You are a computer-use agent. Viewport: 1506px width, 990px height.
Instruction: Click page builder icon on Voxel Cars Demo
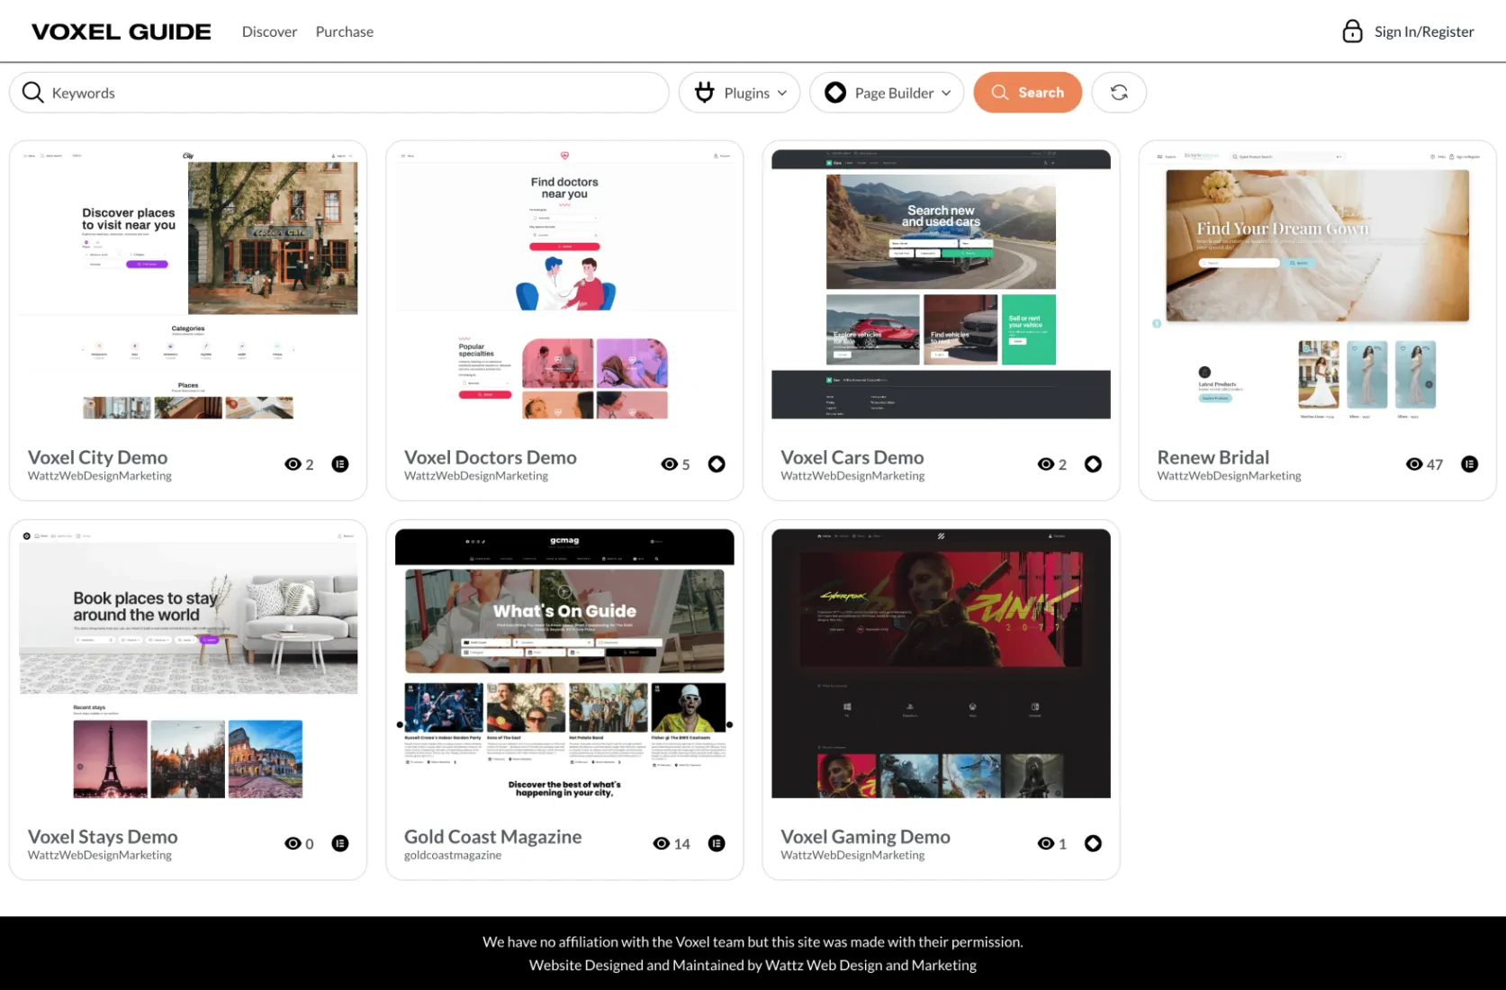pos(1093,464)
